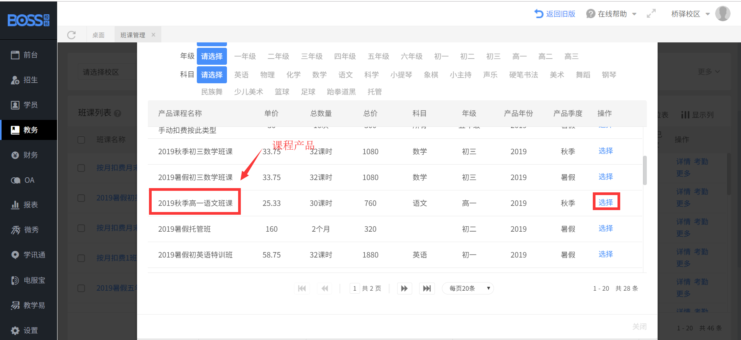This screenshot has height=340, width=741.
Task: Click 选择 for 2019暑假托管班
Action: point(606,228)
